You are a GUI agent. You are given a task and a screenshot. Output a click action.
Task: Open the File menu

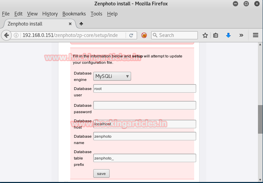(6, 14)
